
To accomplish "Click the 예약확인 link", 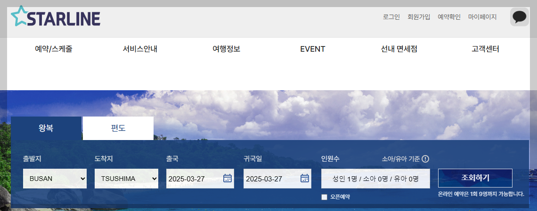I will point(449,17).
